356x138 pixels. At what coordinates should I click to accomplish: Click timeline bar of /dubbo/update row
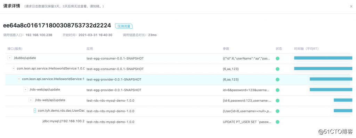(323, 58)
